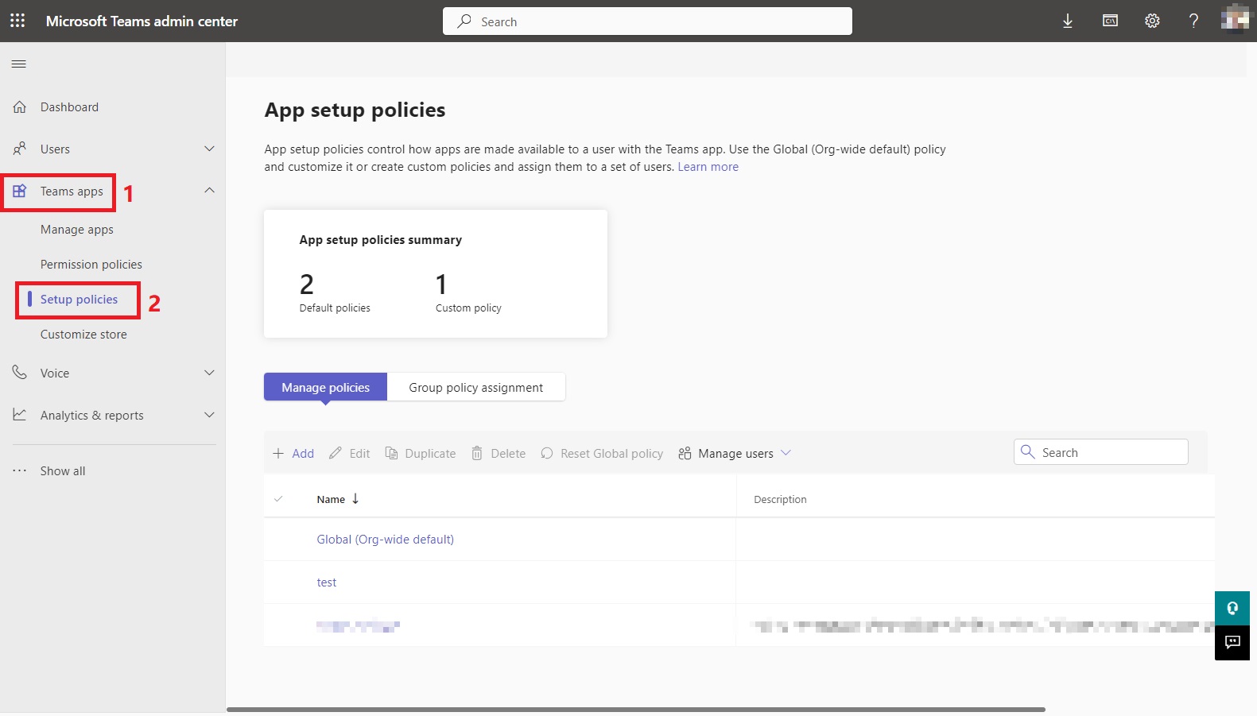Click the Reset Global policy label

pyautogui.click(x=611, y=453)
